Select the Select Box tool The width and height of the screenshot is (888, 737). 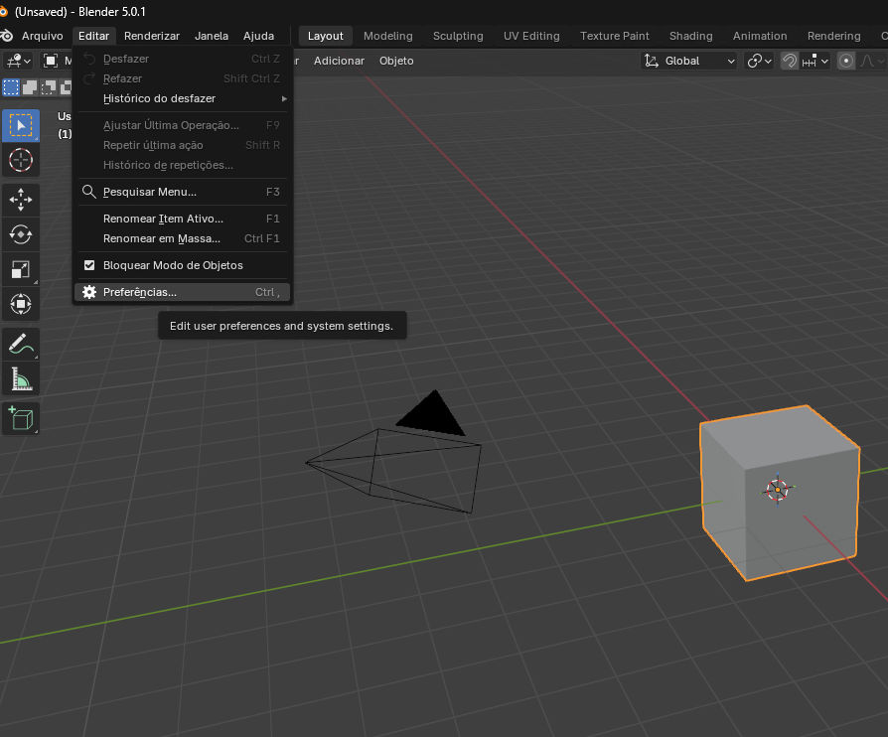pyautogui.click(x=21, y=125)
